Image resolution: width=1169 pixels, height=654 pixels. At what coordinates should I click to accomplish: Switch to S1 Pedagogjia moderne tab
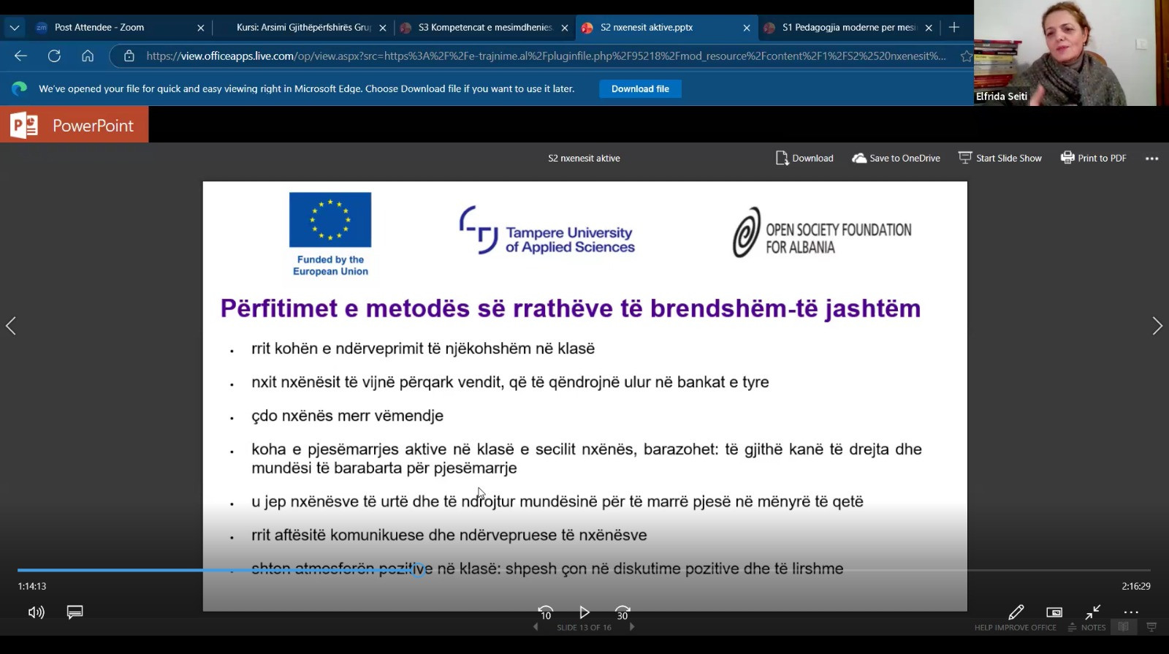tap(849, 28)
